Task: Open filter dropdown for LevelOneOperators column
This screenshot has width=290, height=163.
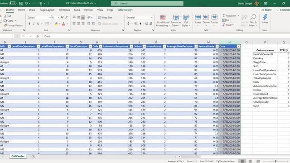Action: (x=38, y=46)
